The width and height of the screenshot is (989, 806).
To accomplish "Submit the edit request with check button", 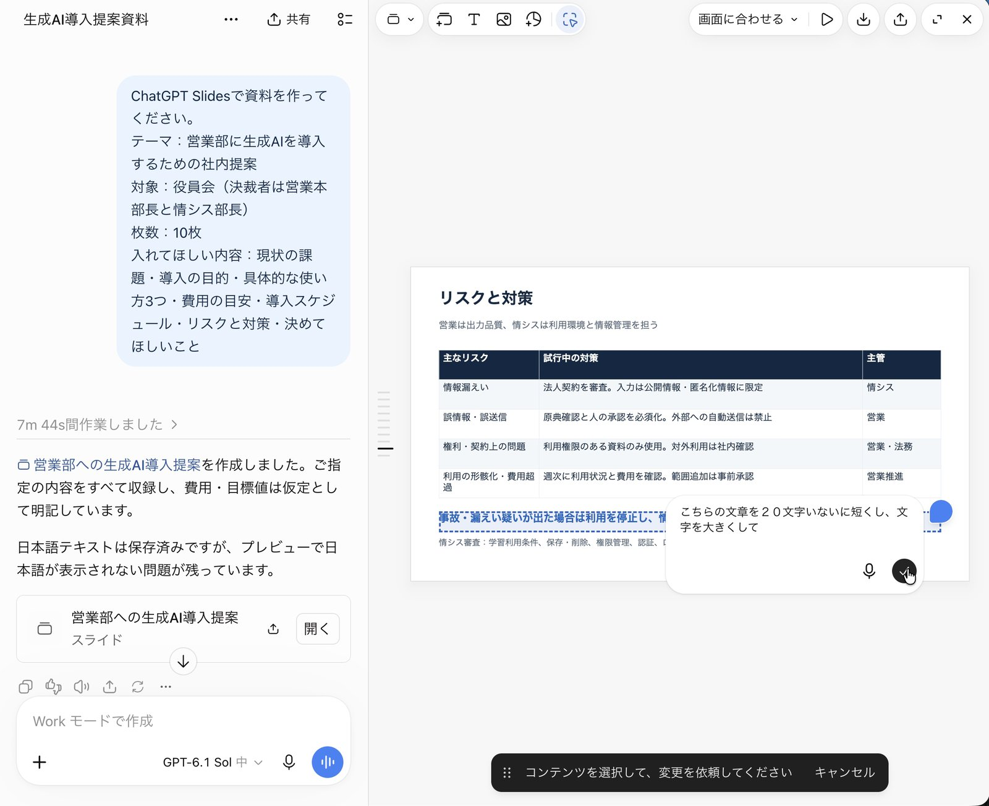I will (904, 571).
